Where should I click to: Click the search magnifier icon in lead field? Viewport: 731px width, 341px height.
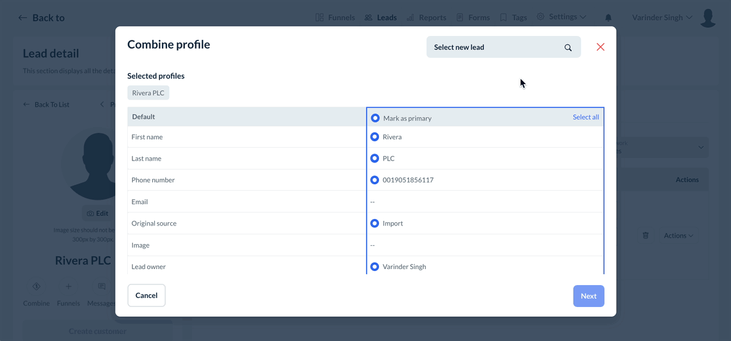[568, 48]
